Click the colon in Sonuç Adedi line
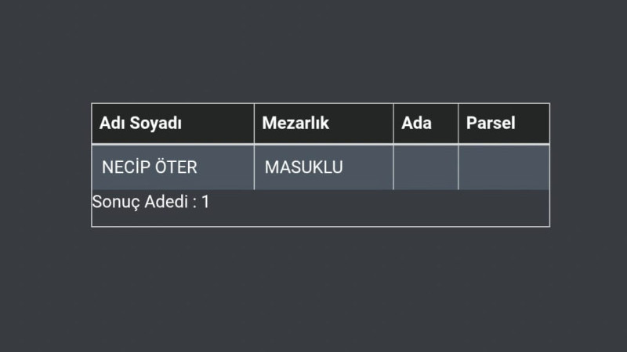 [194, 203]
